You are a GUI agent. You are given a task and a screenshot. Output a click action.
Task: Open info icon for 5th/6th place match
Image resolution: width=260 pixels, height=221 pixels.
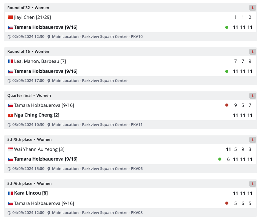[x=252, y=184]
